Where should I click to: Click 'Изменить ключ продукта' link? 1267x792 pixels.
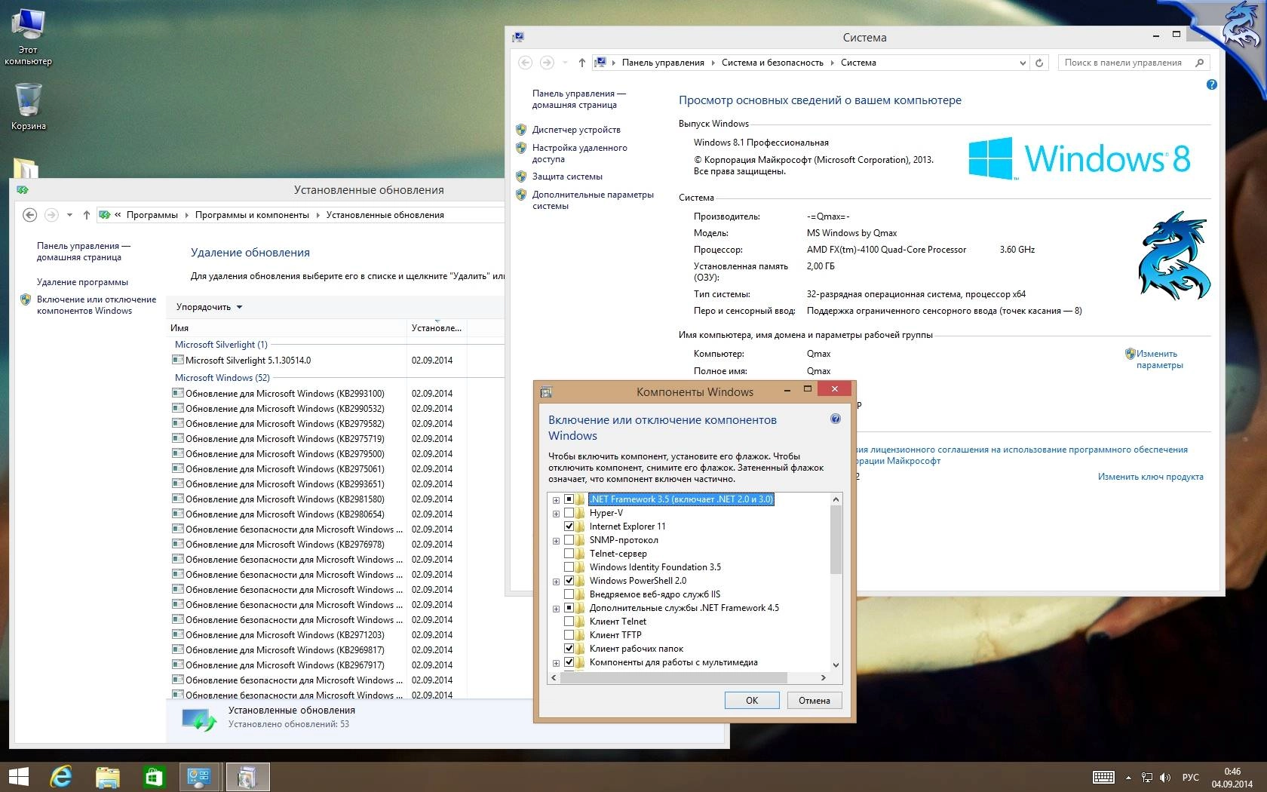point(1150,477)
